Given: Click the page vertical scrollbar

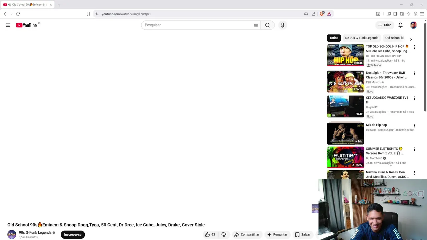Looking at the screenshot, I should [x=425, y=67].
